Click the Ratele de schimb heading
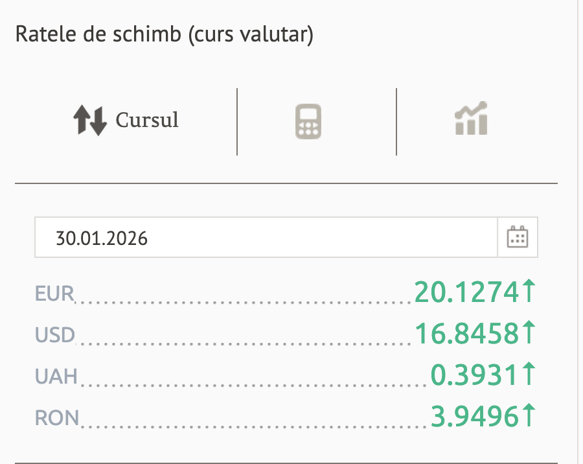The height and width of the screenshot is (464, 583). [165, 34]
